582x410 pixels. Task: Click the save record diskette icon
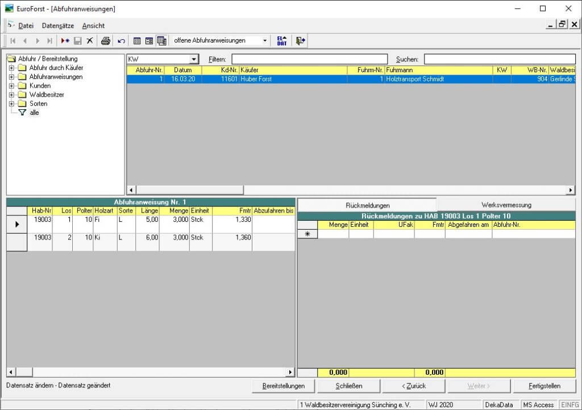(78, 41)
